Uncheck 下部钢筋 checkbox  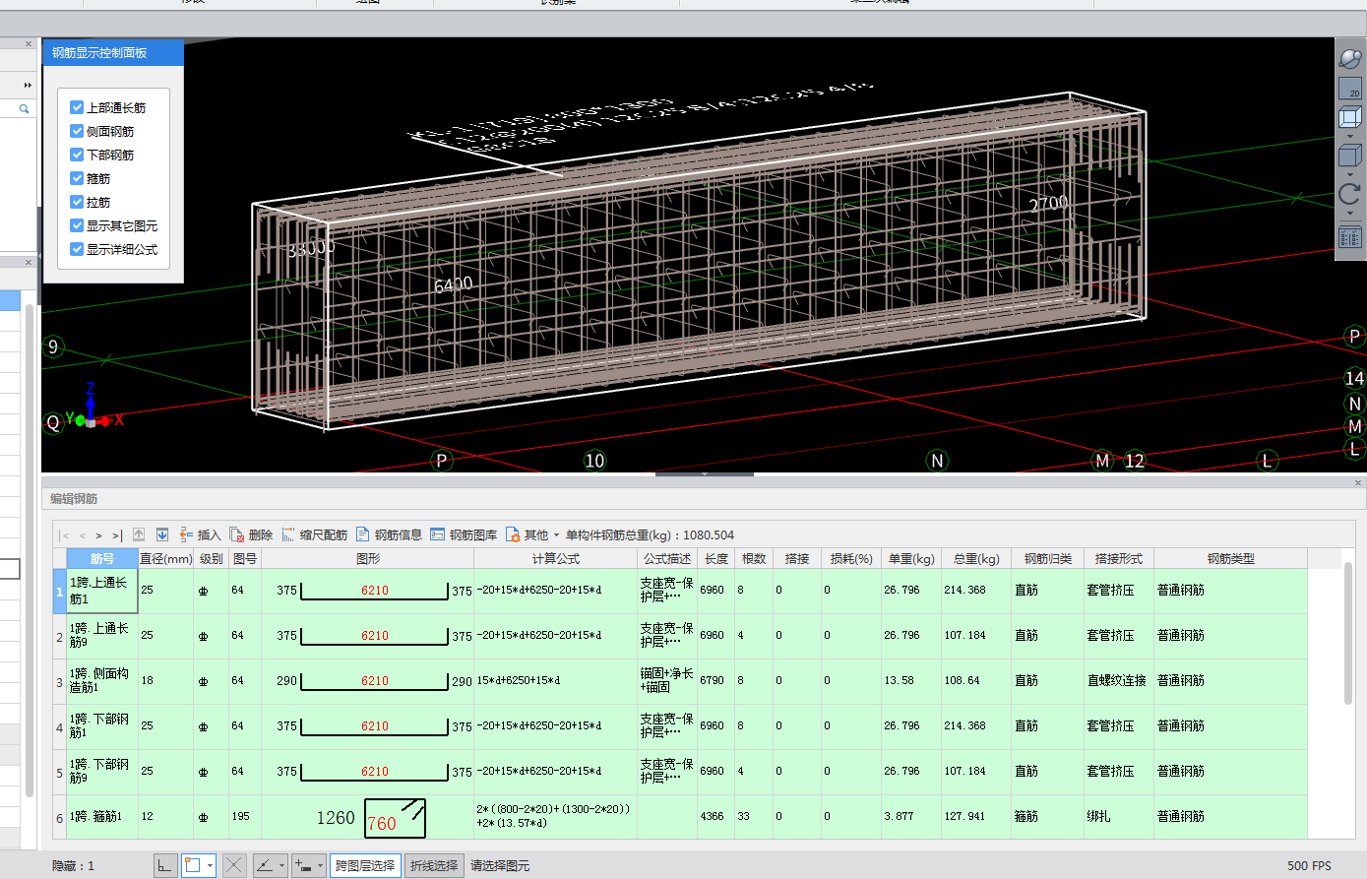[x=77, y=155]
